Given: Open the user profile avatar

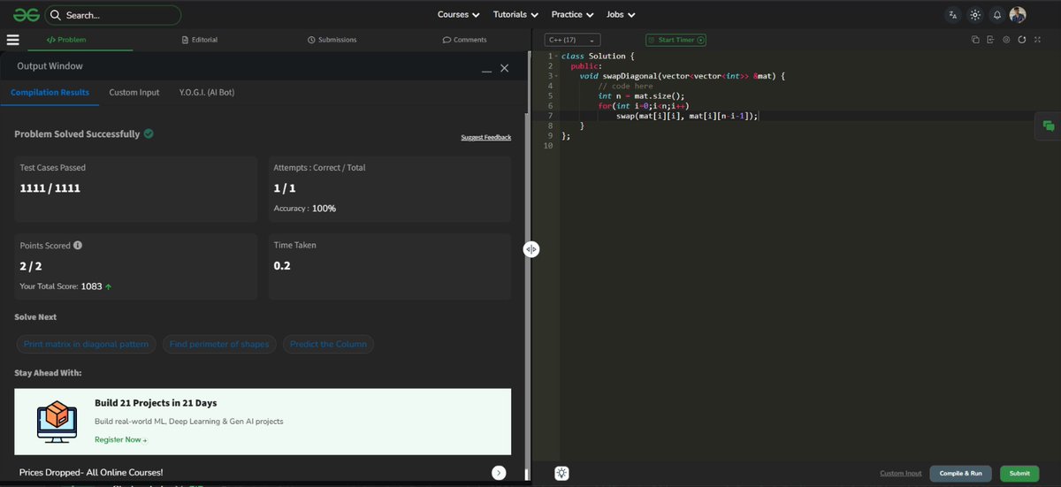Looking at the screenshot, I should coord(1018,15).
